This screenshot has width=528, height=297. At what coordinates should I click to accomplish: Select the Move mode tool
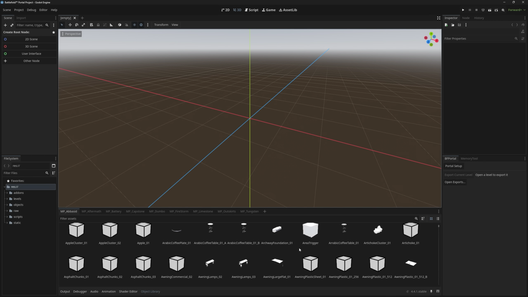tap(70, 25)
